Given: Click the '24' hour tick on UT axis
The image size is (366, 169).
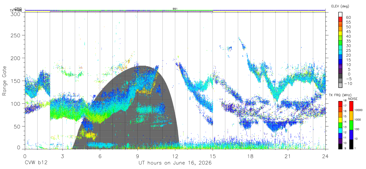Looking at the screenshot, I should (325, 156).
